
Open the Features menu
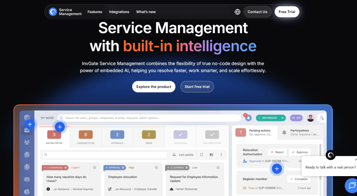[95, 12]
